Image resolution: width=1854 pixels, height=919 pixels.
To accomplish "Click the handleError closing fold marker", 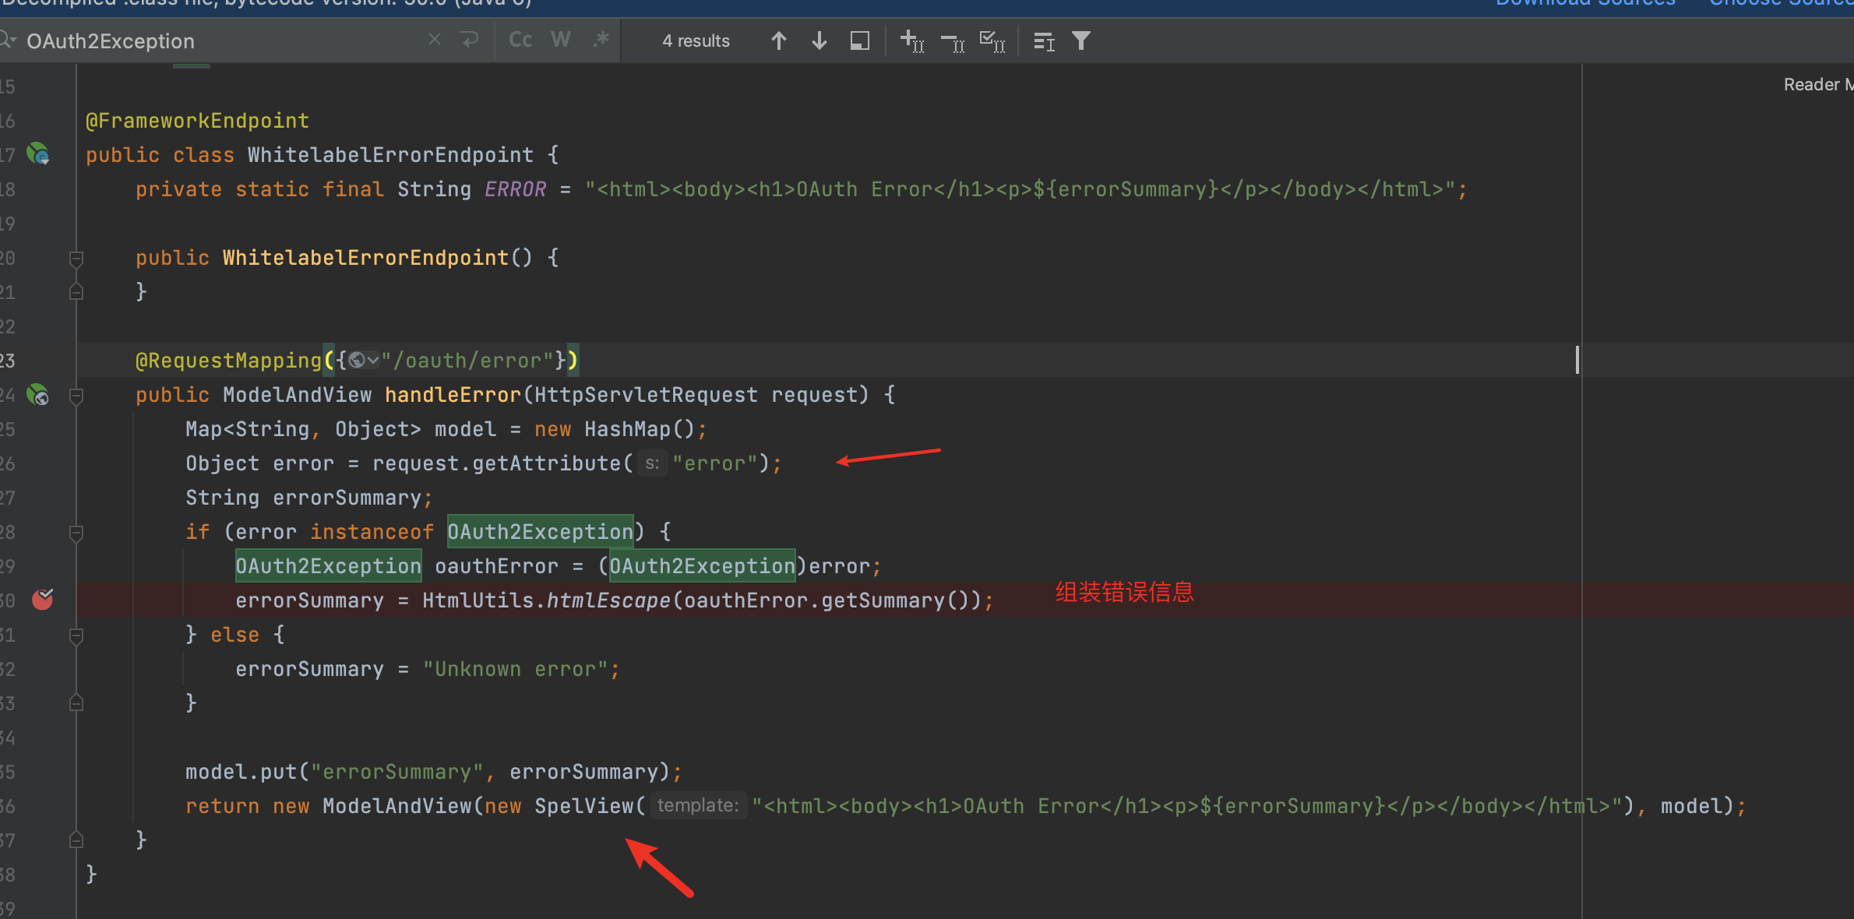I will tap(76, 840).
